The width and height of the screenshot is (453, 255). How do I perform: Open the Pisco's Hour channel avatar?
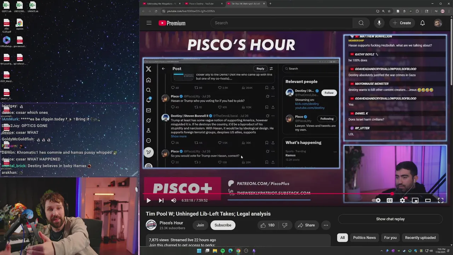pos(151,225)
